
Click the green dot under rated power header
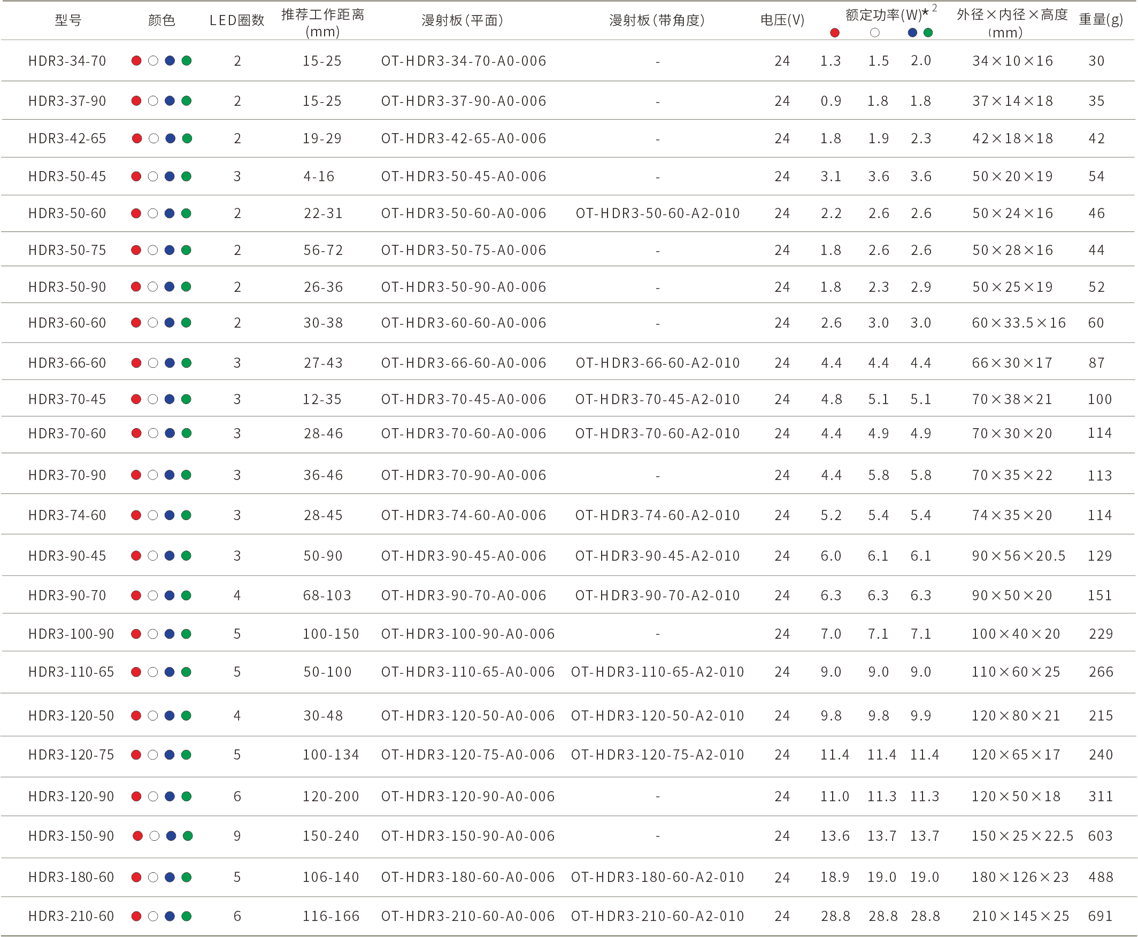928,33
